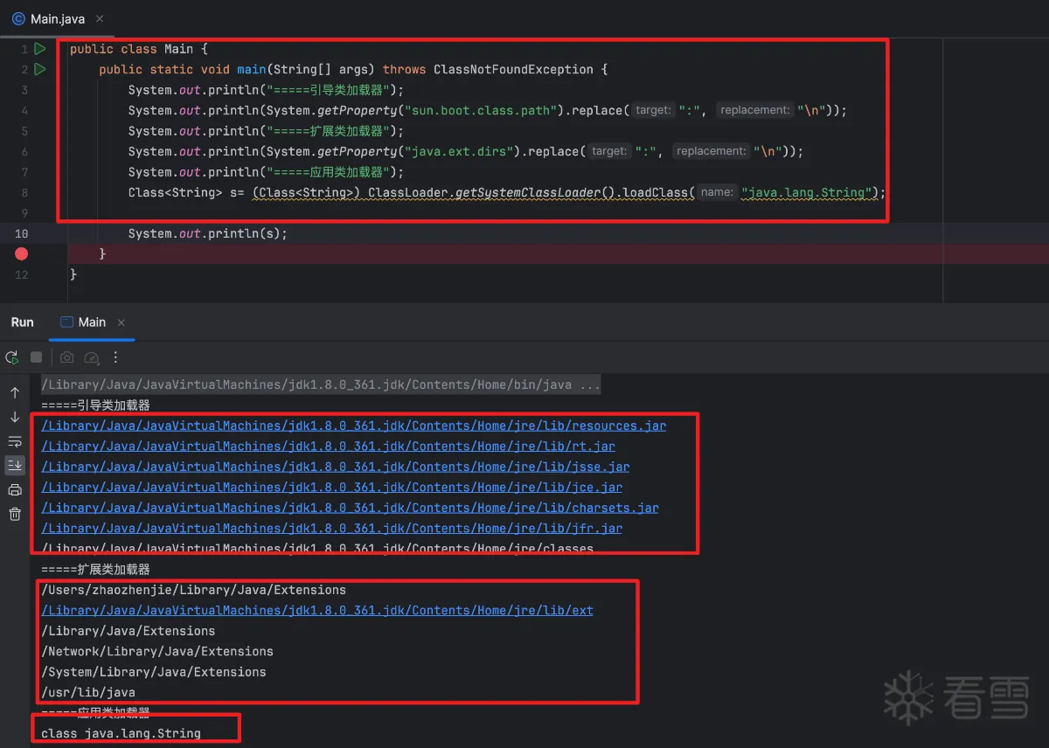
Task: Stop the running process
Action: coord(37,357)
